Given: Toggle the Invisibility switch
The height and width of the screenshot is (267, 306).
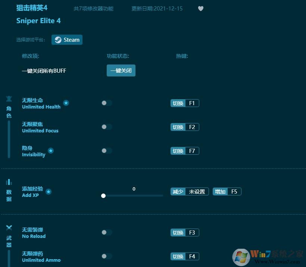Looking at the screenshot, I should click(107, 151).
